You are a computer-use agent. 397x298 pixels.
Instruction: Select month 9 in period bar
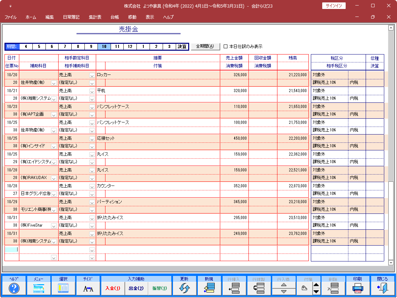point(91,47)
